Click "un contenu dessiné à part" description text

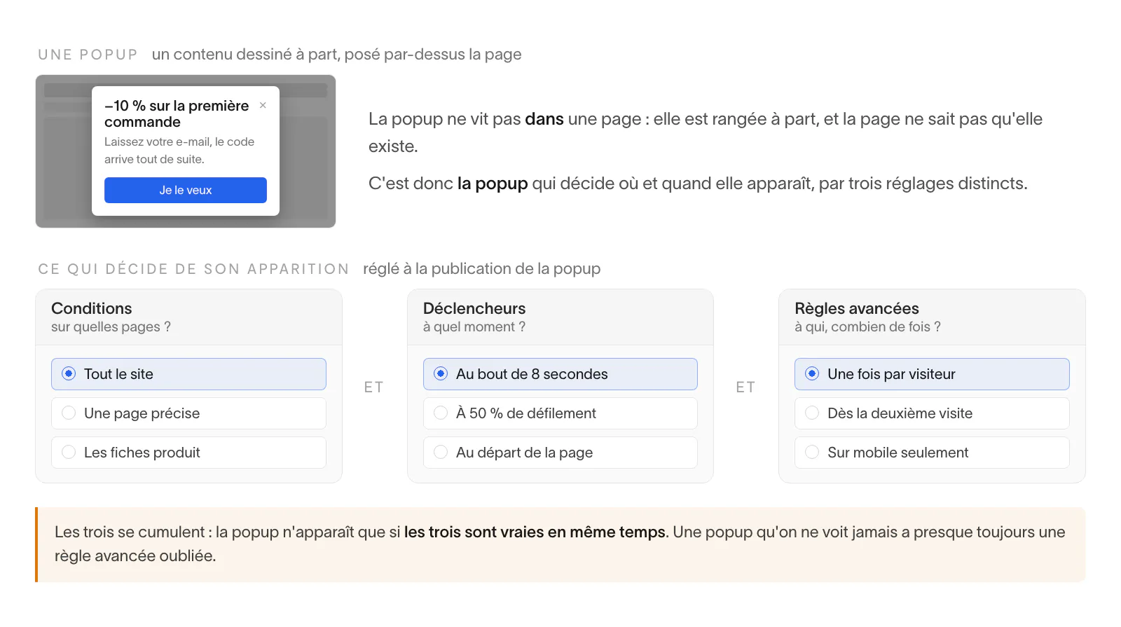tap(336, 55)
